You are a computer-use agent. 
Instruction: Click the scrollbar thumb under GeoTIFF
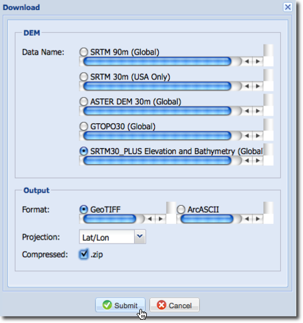(110, 219)
